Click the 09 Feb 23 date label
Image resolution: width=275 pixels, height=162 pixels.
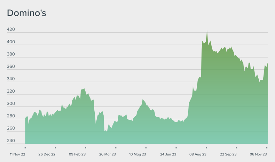pos(77,154)
